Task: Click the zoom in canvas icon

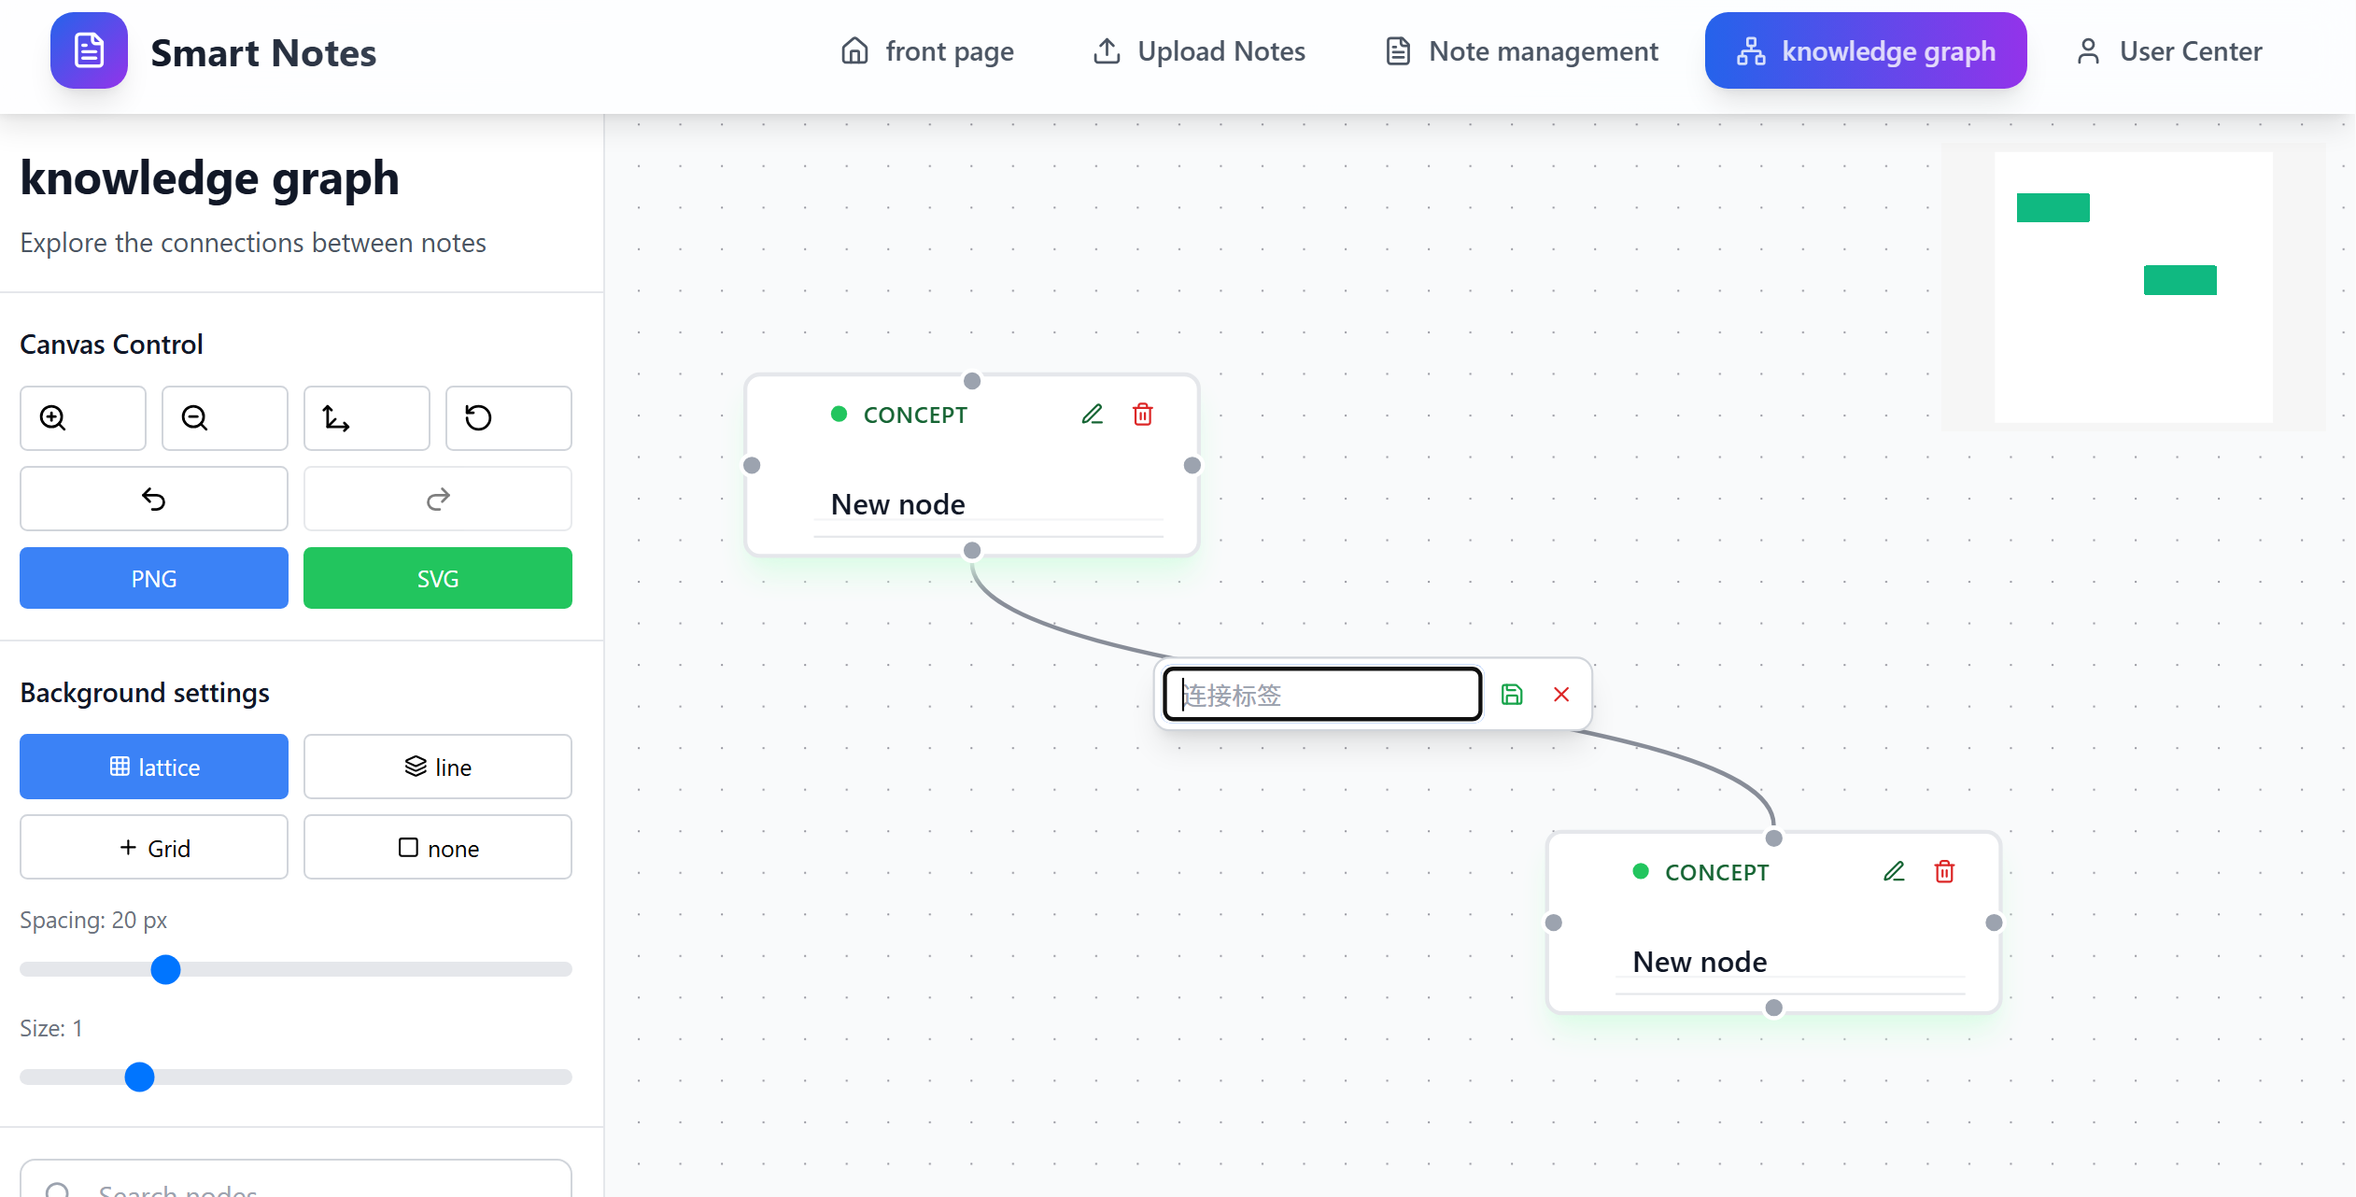Action: pyautogui.click(x=82, y=417)
